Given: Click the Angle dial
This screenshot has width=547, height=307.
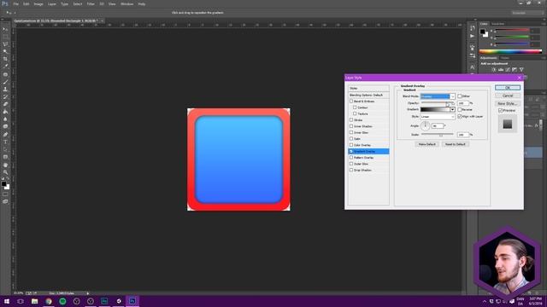Looking at the screenshot, I should pyautogui.click(x=425, y=125).
